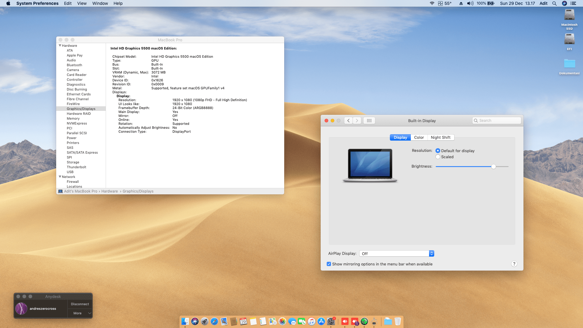
Task: Open the View menu
Action: point(82,3)
